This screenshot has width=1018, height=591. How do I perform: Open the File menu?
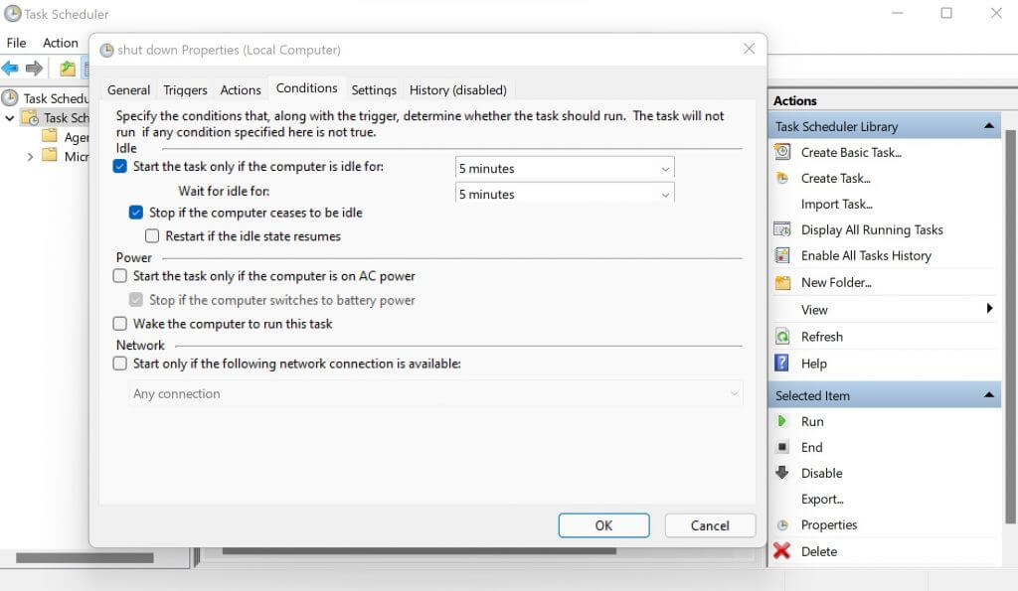pos(16,43)
